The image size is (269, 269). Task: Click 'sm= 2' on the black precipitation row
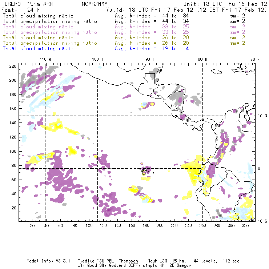[237, 21]
